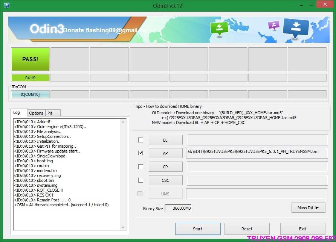Click the 04:19 progress bar
Image resolution: width=336 pixels, height=242 pixels.
pyautogui.click(x=30, y=78)
